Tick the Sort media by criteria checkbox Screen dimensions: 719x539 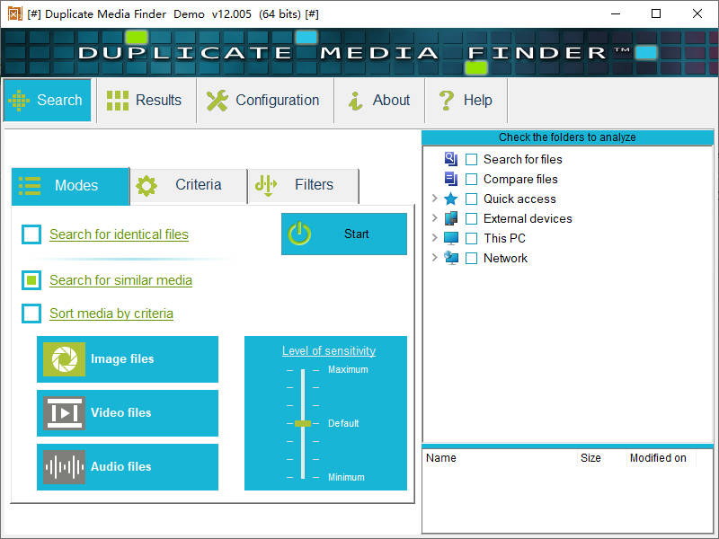coord(31,314)
